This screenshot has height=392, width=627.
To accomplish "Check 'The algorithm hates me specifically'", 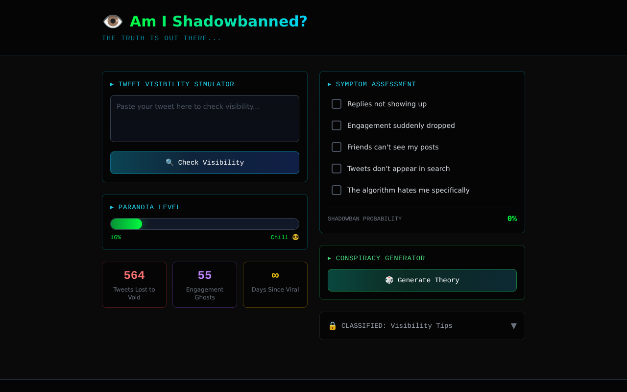I will [x=336, y=190].
